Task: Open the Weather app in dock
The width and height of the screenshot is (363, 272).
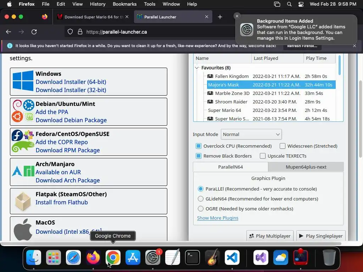Action: click(x=281, y=257)
